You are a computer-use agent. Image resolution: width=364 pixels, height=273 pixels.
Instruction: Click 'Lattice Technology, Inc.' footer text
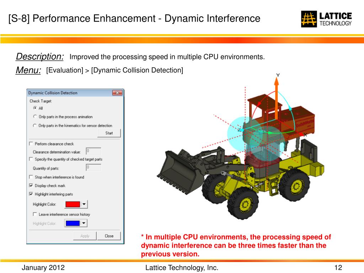point(182,267)
